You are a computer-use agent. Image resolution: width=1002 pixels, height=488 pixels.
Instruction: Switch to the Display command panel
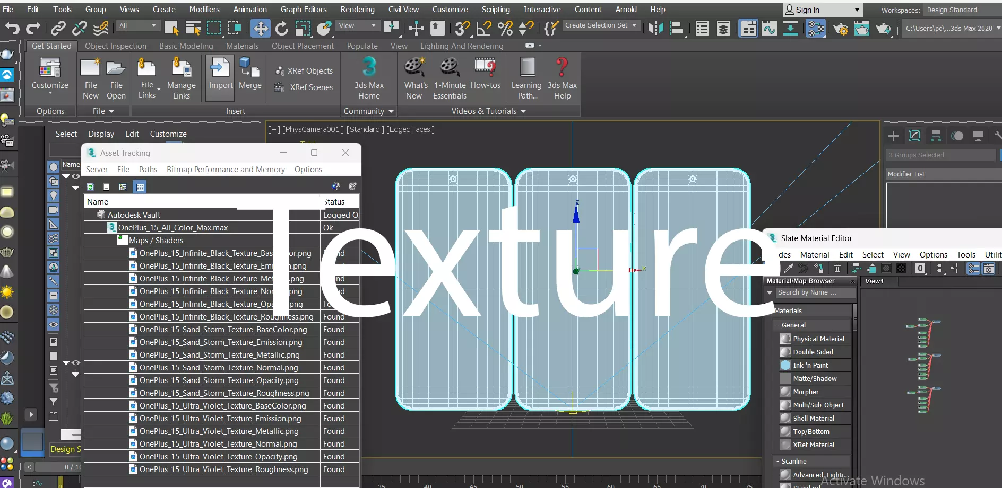(979, 136)
